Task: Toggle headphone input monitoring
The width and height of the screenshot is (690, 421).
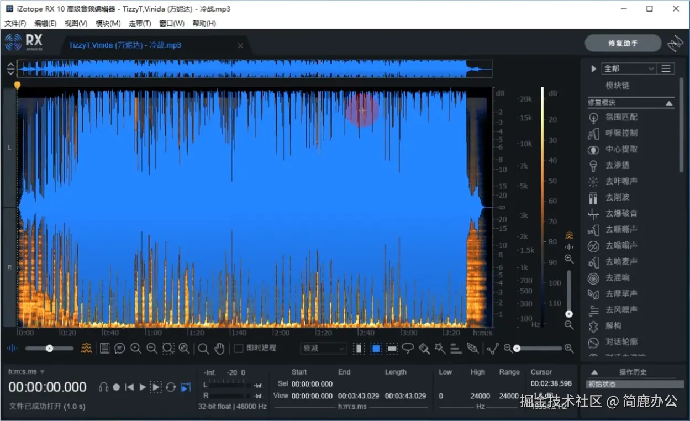Action: point(103,387)
